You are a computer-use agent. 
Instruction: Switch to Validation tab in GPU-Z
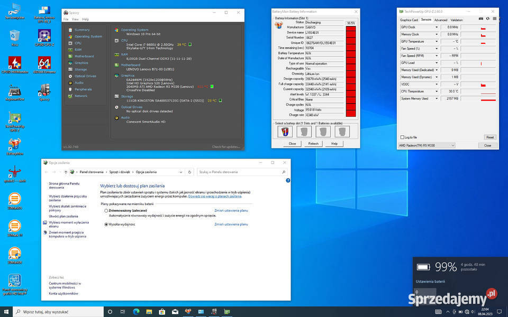pos(457,20)
